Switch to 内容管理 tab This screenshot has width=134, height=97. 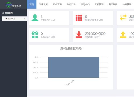click(127, 4)
